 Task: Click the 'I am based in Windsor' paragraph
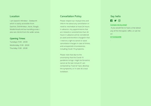point(25,26)
